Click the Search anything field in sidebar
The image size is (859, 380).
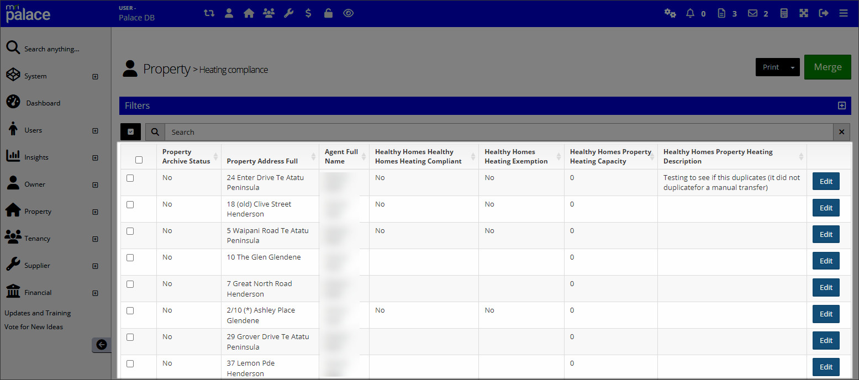click(52, 49)
